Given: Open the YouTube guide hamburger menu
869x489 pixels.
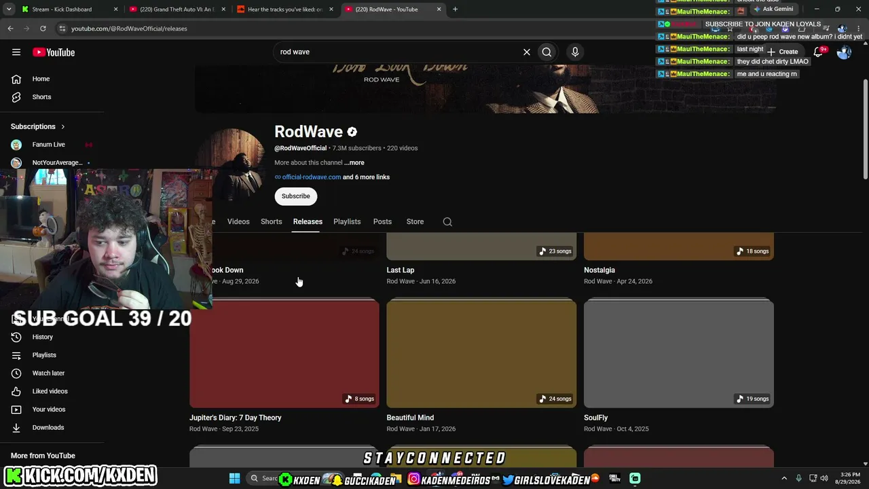Looking at the screenshot, I should (x=16, y=52).
